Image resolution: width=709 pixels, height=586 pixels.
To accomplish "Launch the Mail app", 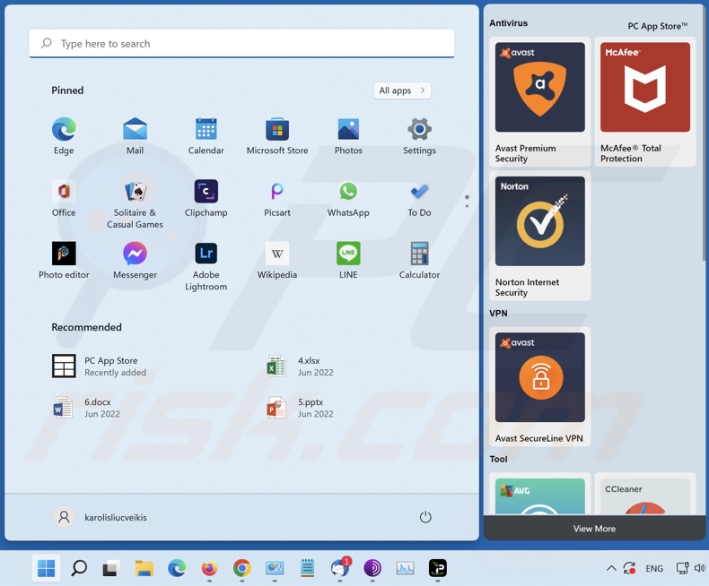I will [135, 136].
